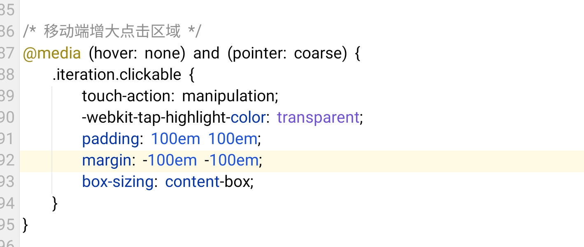
Task: Click the first -100em margin value
Action: [x=170, y=160]
